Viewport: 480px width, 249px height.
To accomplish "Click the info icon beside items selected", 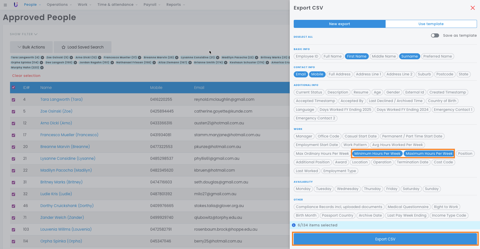I will click(x=294, y=225).
